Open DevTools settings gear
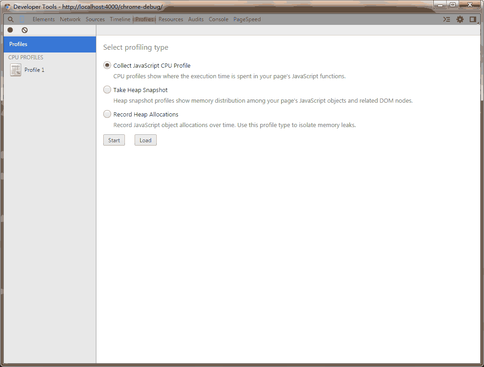Image resolution: width=484 pixels, height=367 pixels. click(x=460, y=19)
